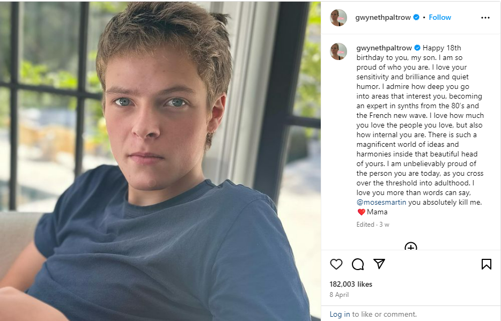Viewport: 501px width, 321px height.
Task: Load more comments with the plus circle
Action: 411,247
